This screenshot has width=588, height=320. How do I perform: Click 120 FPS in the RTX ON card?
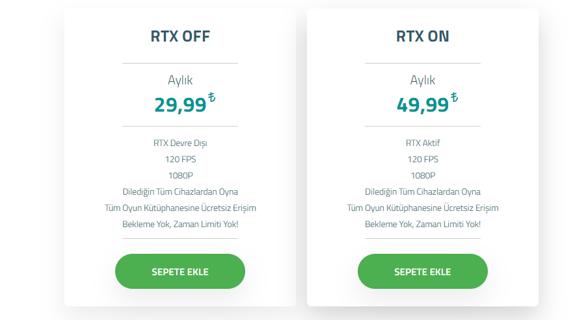tap(423, 159)
